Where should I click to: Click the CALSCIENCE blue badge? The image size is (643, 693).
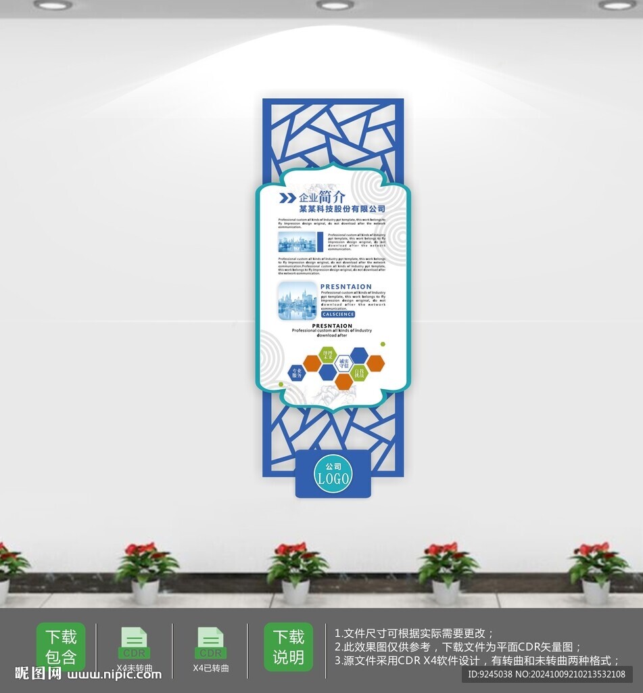pyautogui.click(x=338, y=314)
